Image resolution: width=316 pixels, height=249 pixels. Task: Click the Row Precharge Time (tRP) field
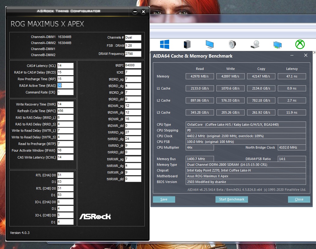click(66, 79)
